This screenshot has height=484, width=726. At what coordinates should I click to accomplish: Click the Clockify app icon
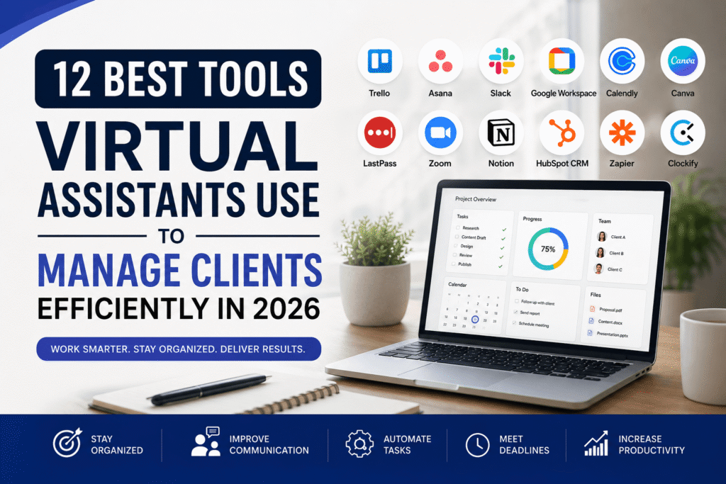click(683, 133)
